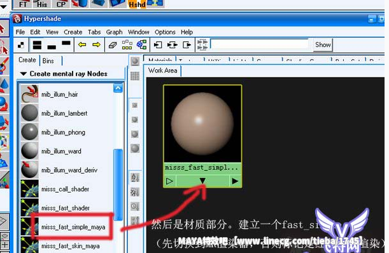Click the right output arrow on shader node
Image resolution: width=389 pixels, height=253 pixels.
[x=235, y=181]
